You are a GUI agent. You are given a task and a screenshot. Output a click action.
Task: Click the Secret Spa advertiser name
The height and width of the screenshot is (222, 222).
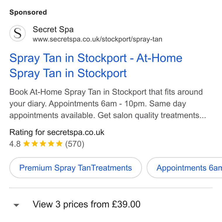tap(53, 30)
